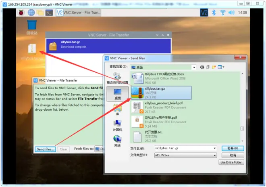Close the VNC Viewer Send files dialog

point(240,57)
